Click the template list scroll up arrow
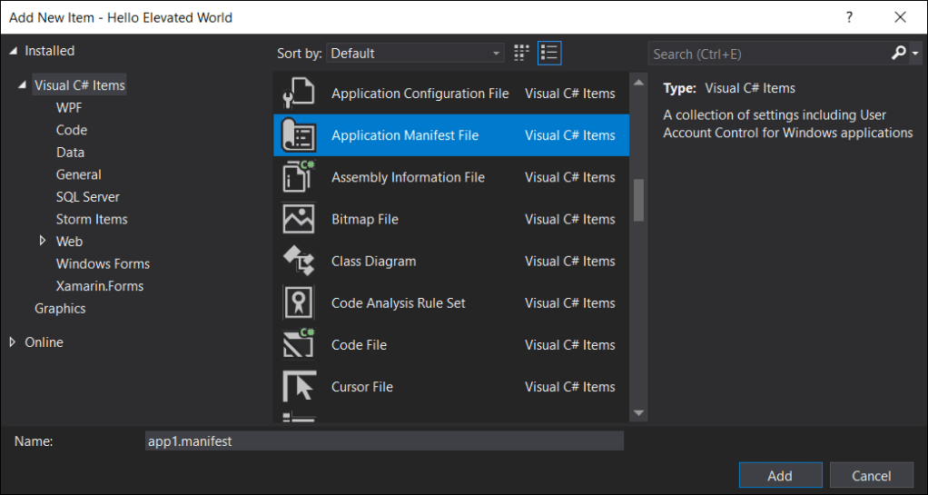Screen dimensions: 928x495 (638, 83)
